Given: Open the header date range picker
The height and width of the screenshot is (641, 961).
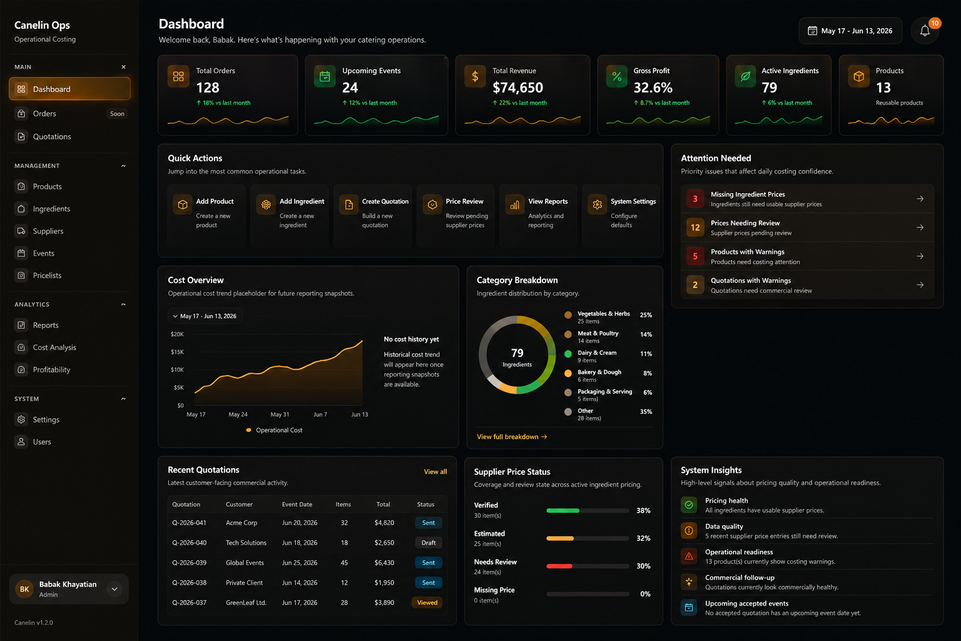Looking at the screenshot, I should coord(850,31).
